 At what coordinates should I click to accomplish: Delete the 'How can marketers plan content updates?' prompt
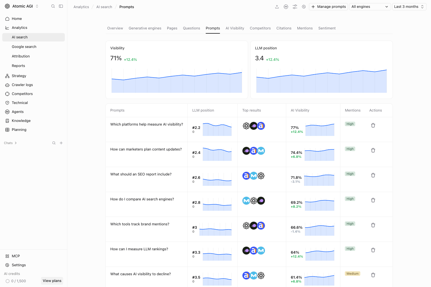[373, 150]
